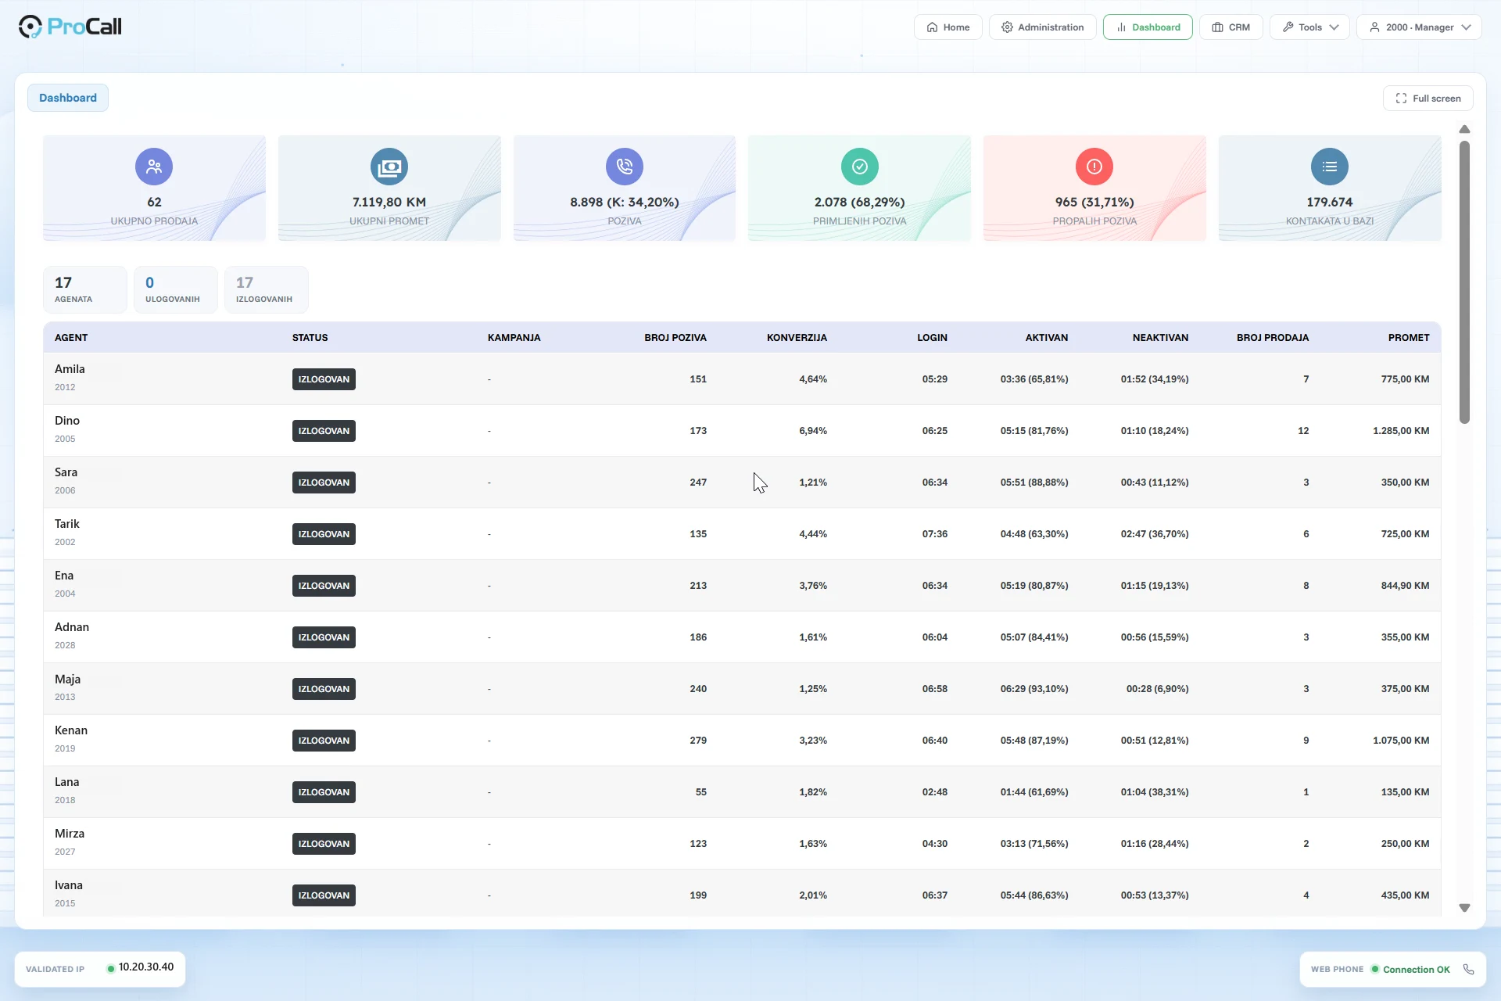Sort by Broj prodaja column header

click(1273, 338)
